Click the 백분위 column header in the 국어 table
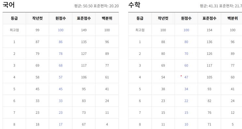The height and width of the screenshot is (129, 242). pos(107,18)
